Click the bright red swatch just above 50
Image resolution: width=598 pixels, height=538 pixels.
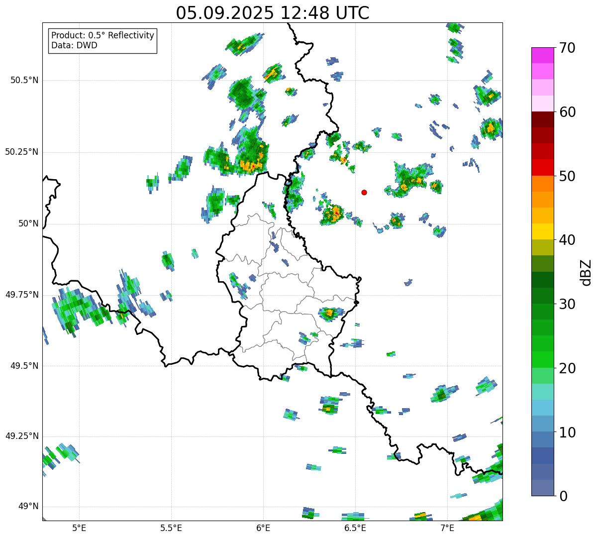click(542, 168)
